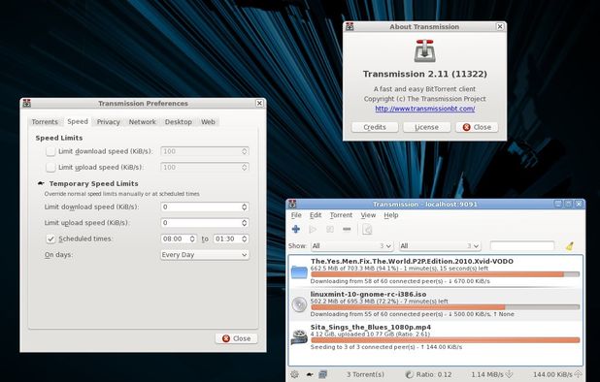Click the Ratio icon in status bar
This screenshot has height=382, width=600.
(x=409, y=374)
